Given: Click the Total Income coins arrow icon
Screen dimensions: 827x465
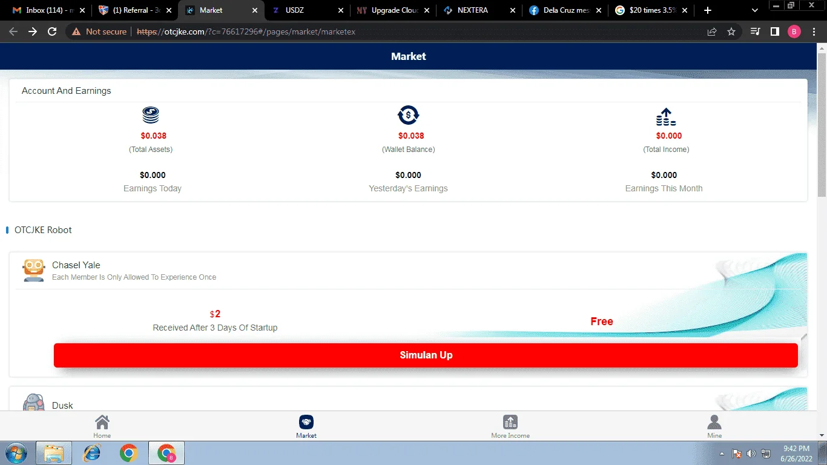Looking at the screenshot, I should tap(666, 116).
